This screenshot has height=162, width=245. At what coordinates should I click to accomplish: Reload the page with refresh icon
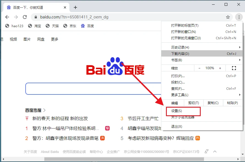25,17
